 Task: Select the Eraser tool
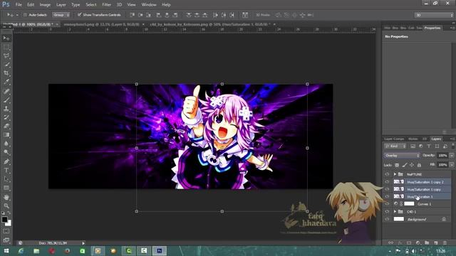pyautogui.click(x=6, y=127)
